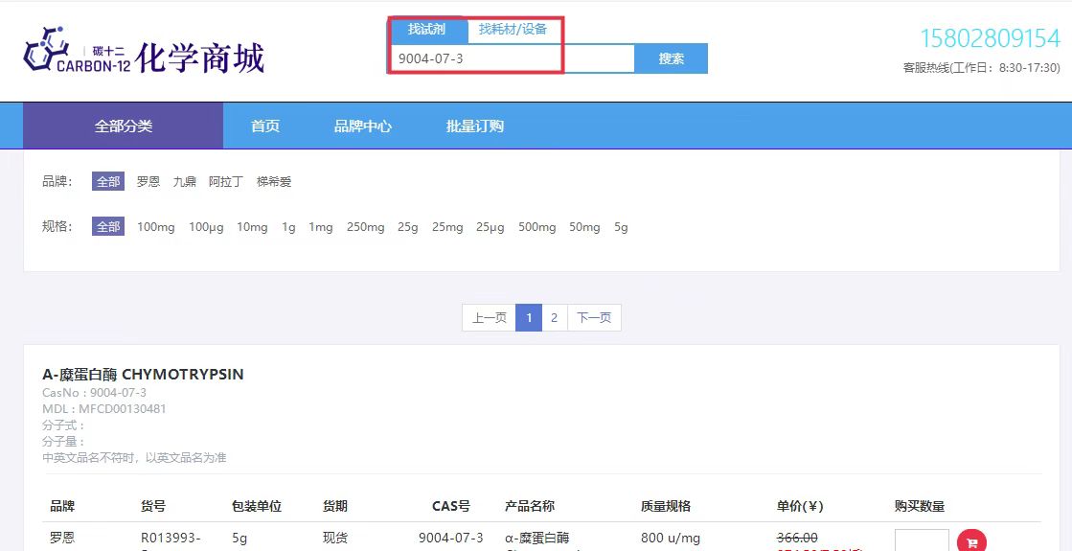Open the 品牌中心 navigation item

(x=362, y=126)
